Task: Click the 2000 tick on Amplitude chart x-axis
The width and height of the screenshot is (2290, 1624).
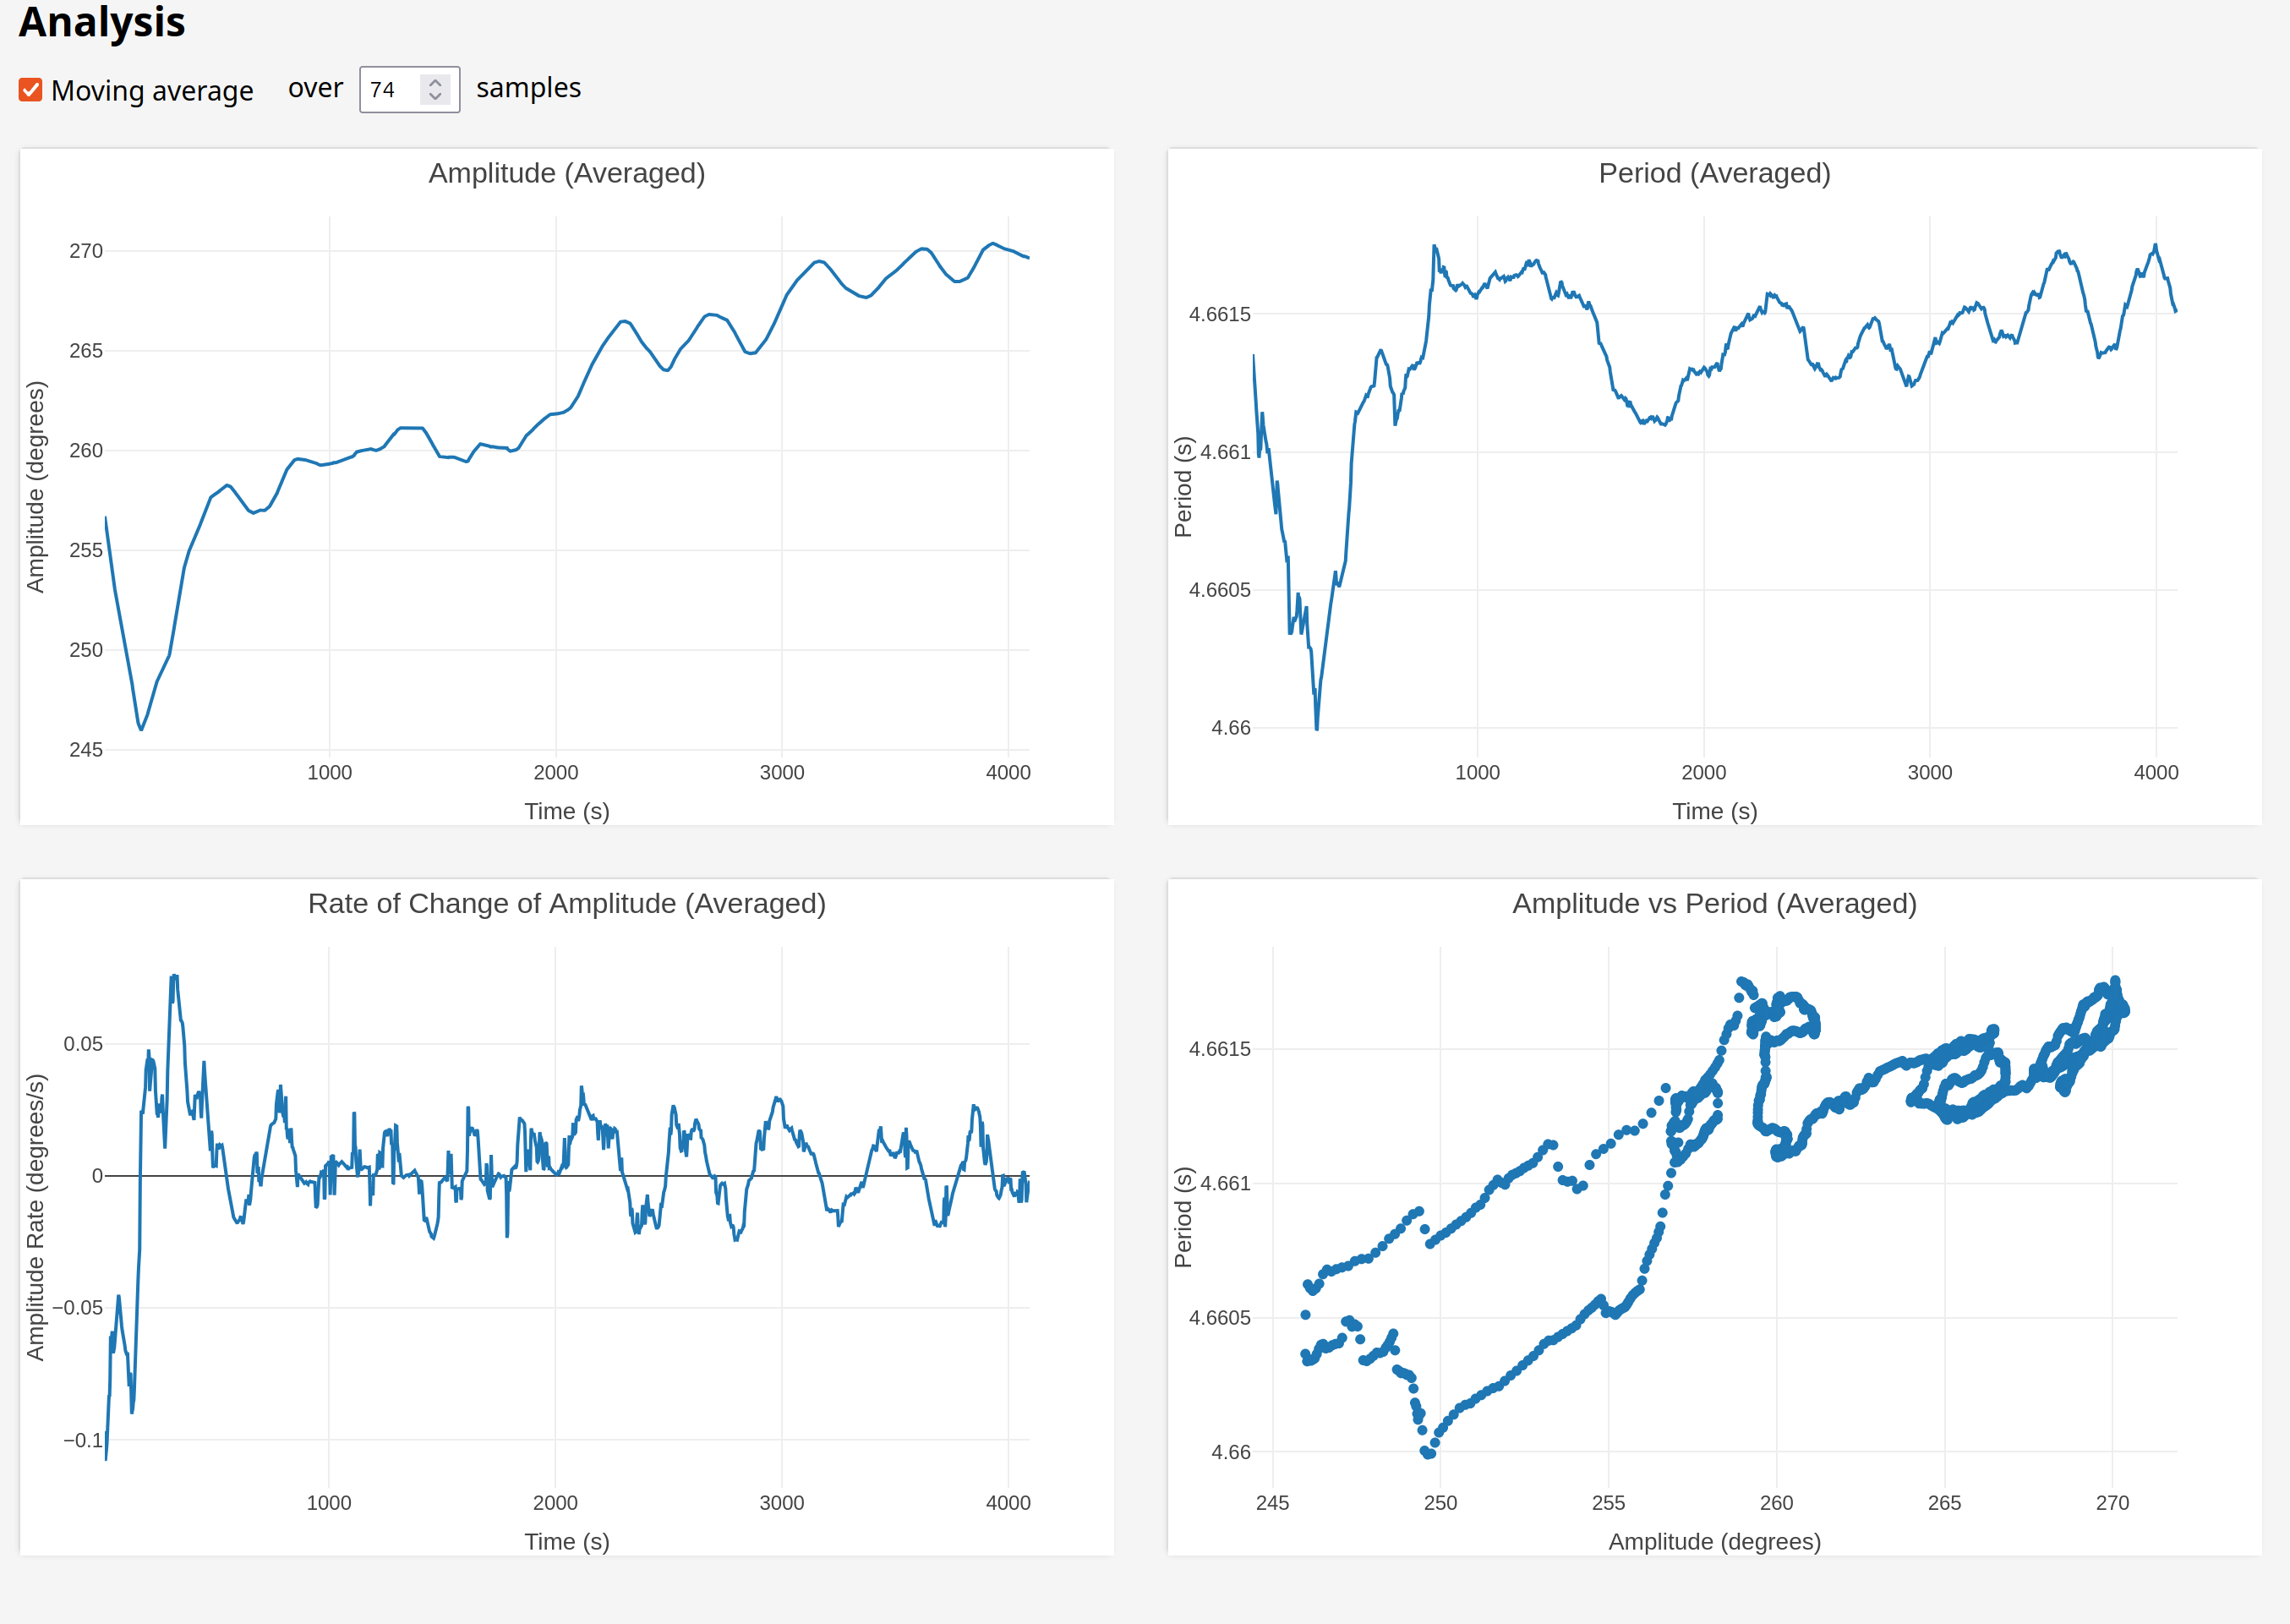Action: [x=556, y=772]
